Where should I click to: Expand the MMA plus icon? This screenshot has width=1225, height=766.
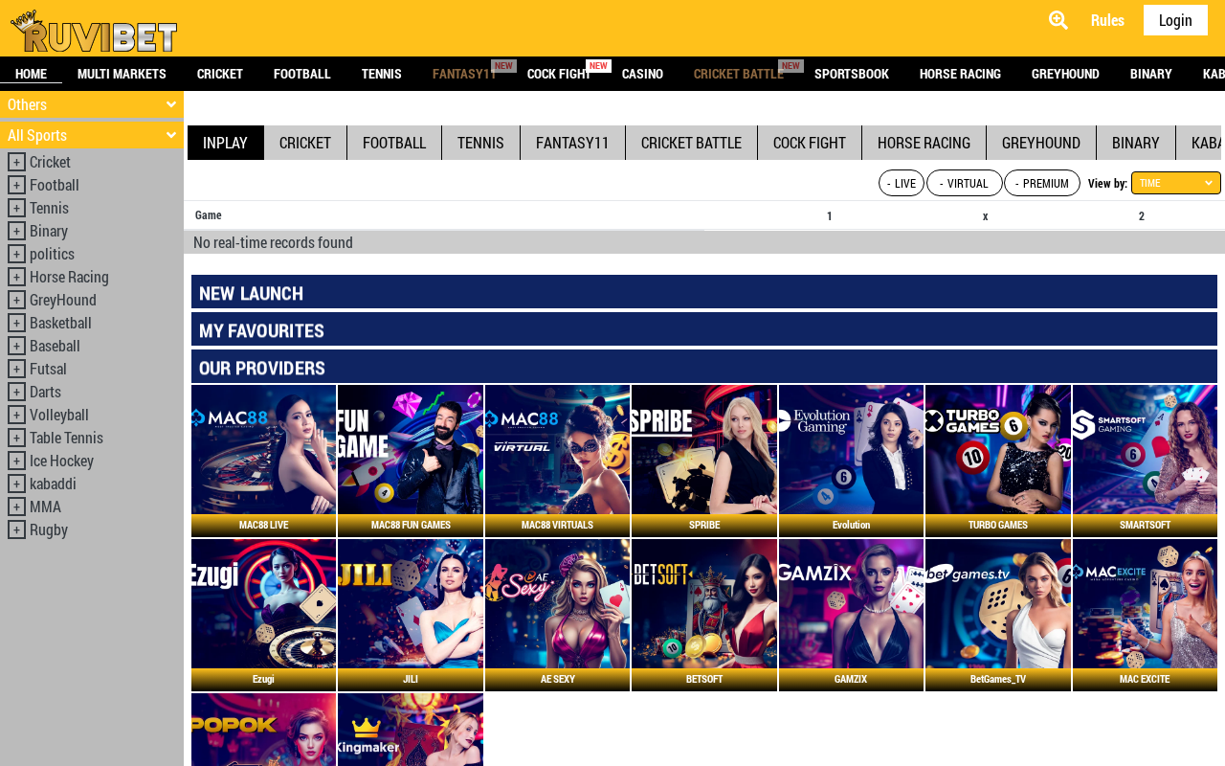16,507
